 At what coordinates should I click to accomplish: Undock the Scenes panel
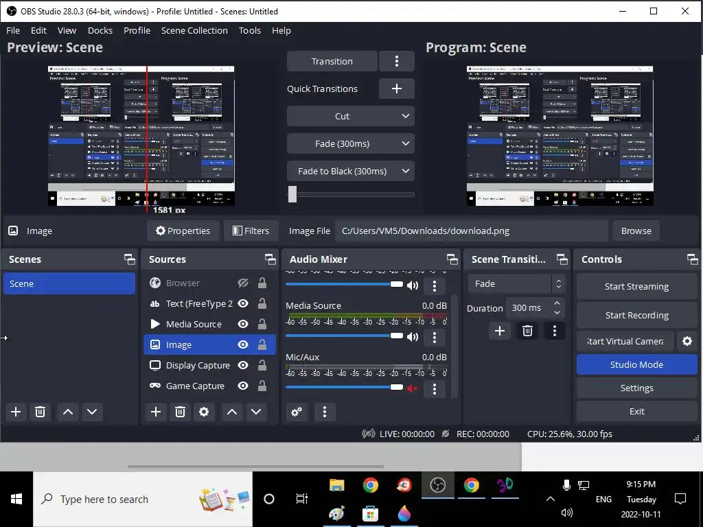(x=130, y=259)
